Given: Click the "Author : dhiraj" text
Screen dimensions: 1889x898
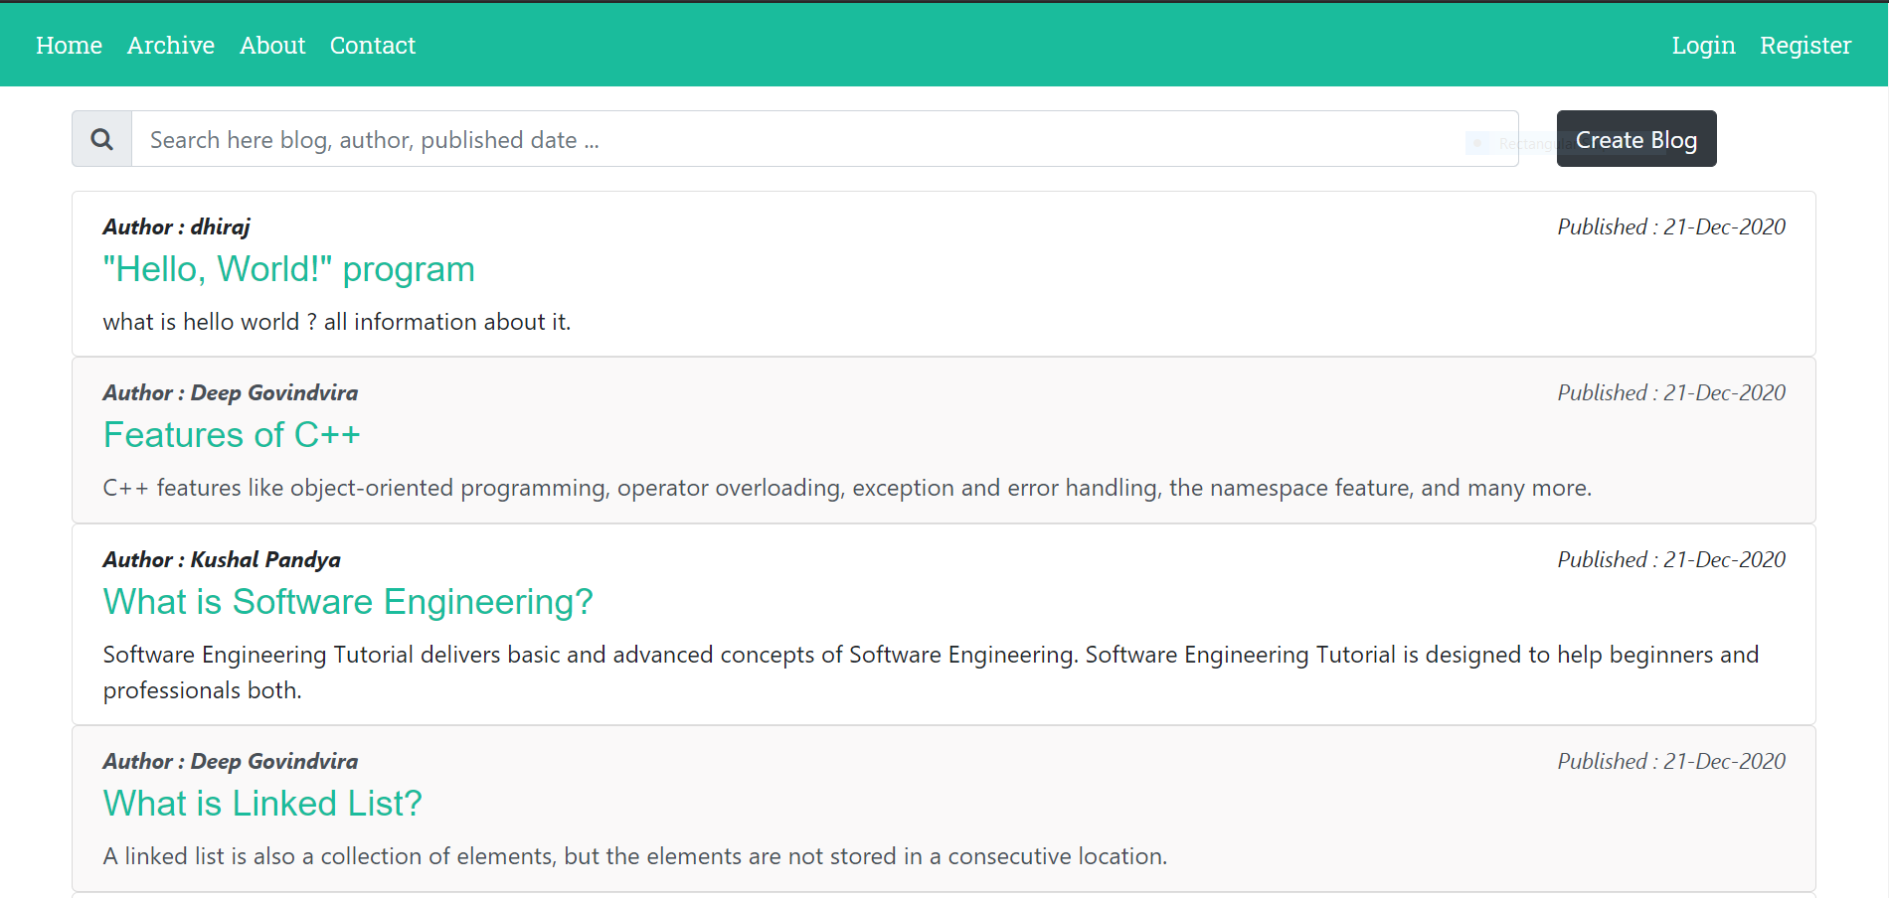Looking at the screenshot, I should point(177,227).
